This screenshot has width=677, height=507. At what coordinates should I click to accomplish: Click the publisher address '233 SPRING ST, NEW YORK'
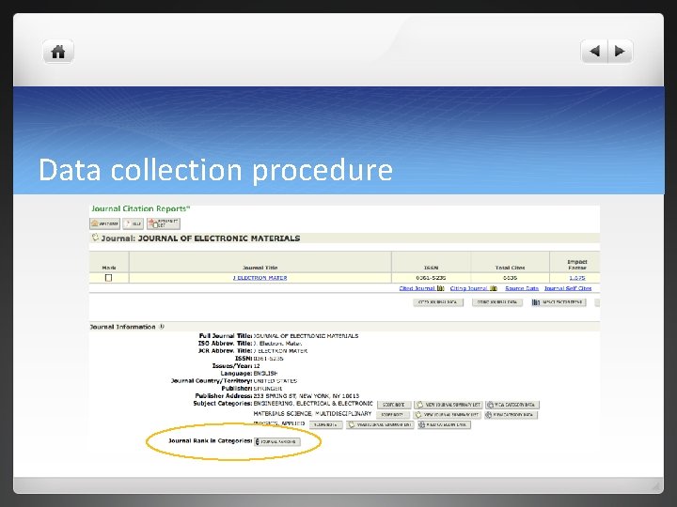coord(291,396)
